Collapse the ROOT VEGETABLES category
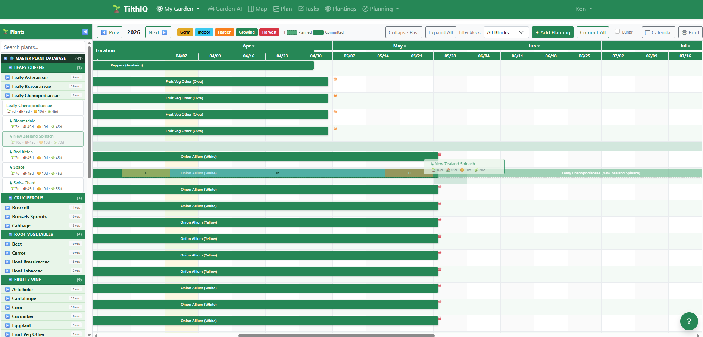 (x=10, y=234)
